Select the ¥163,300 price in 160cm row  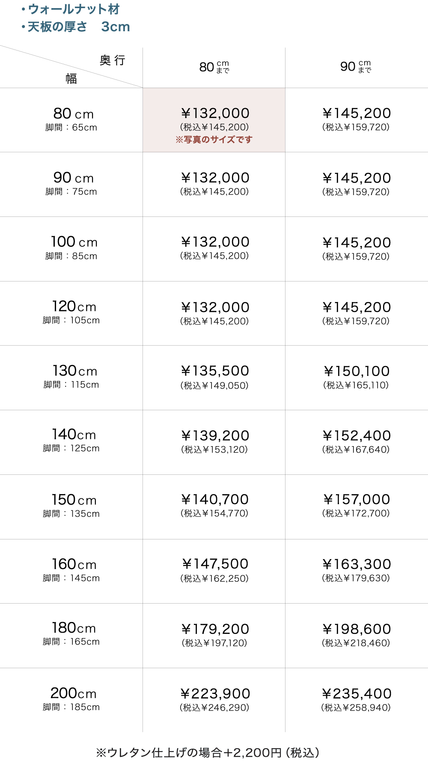pyautogui.click(x=357, y=564)
